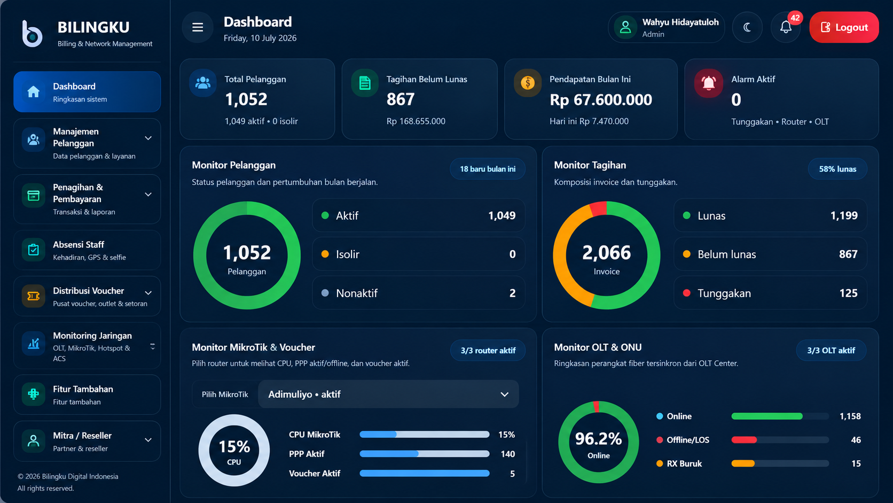Open Fitur Tambahan menu item
This screenshot has width=893, height=503.
(87, 394)
